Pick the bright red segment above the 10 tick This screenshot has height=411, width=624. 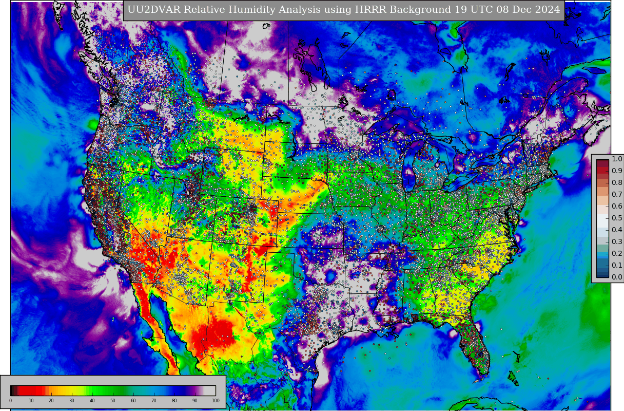click(x=31, y=390)
